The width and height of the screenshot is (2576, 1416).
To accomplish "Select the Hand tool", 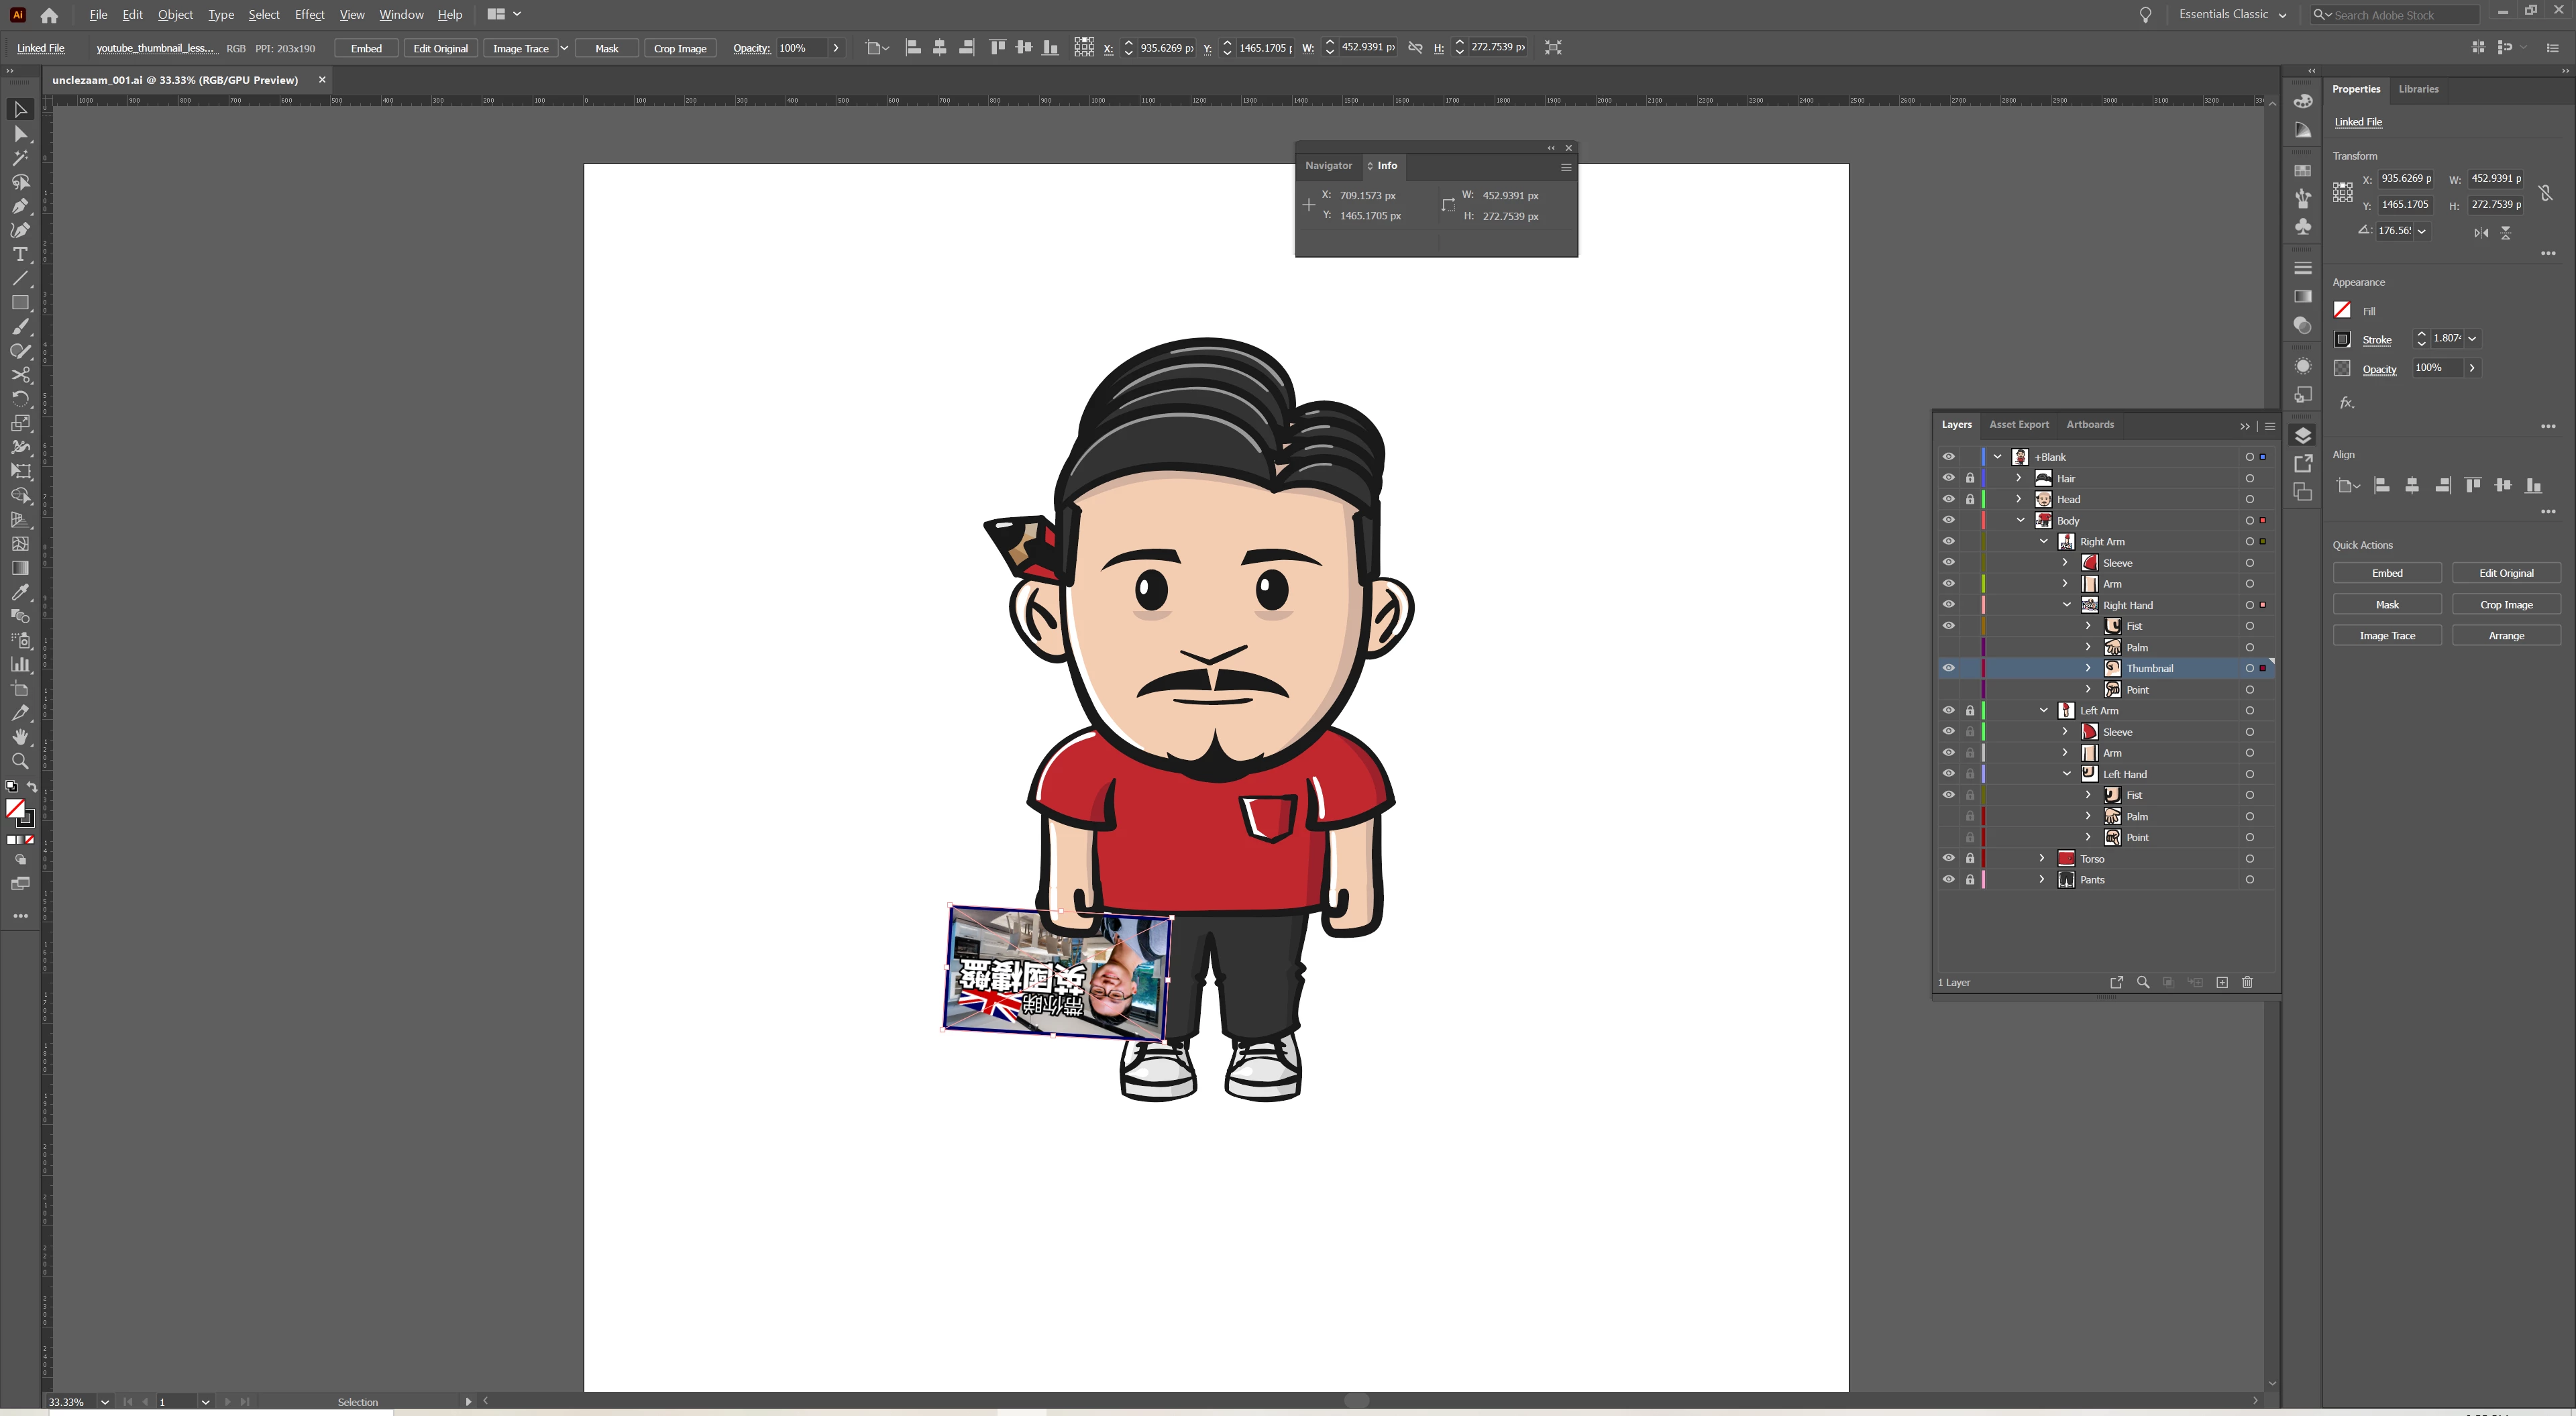I will [20, 737].
